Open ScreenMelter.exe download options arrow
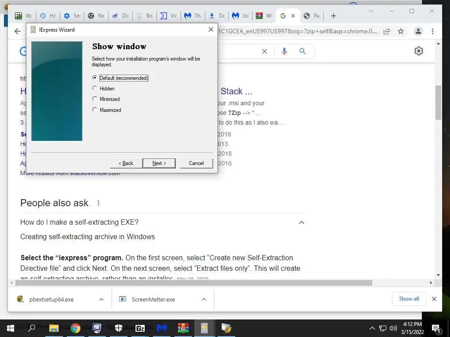450x337 pixels. (x=204, y=299)
